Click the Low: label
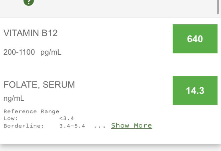The image size is (221, 151). (x=11, y=118)
